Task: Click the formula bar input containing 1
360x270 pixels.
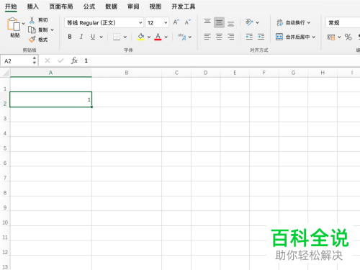Action: tap(221, 60)
